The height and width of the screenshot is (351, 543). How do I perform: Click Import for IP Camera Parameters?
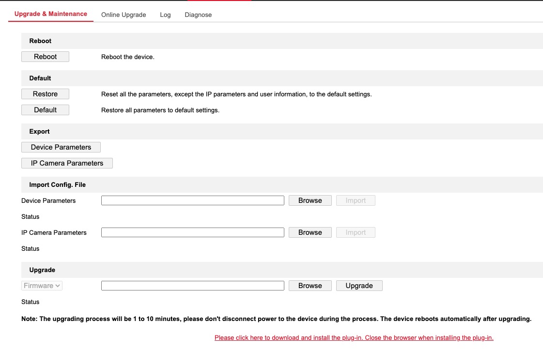(356, 232)
